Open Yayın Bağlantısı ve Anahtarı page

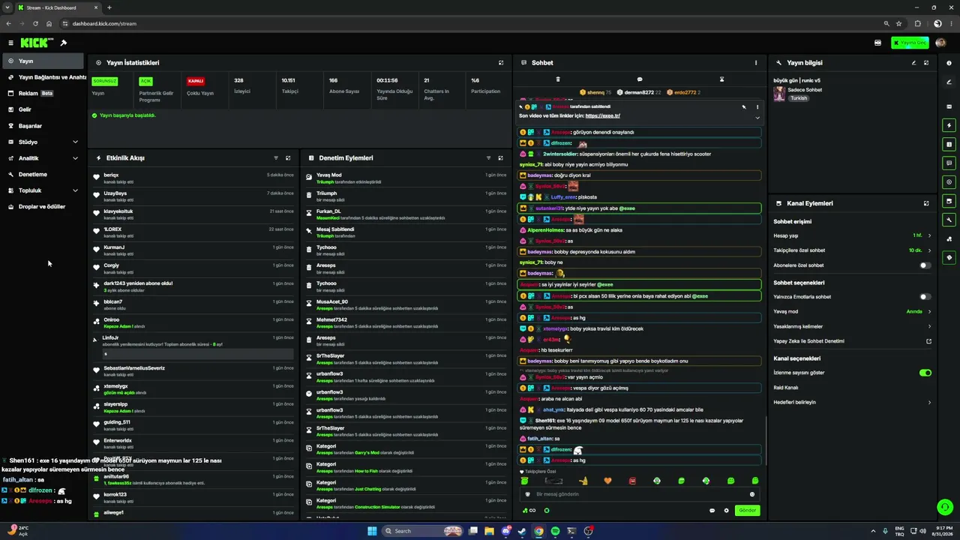(x=43, y=77)
